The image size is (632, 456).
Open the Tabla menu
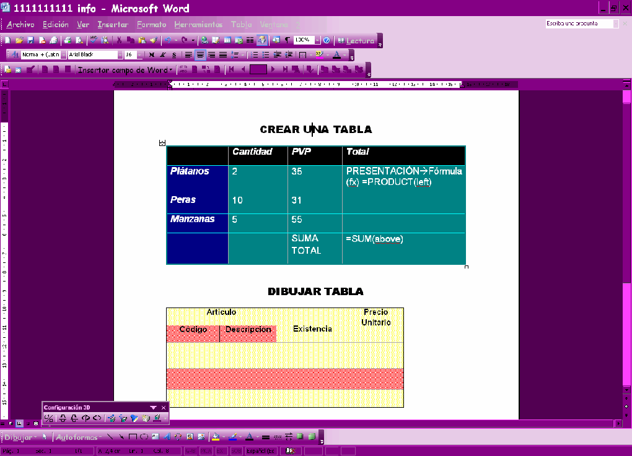click(241, 25)
